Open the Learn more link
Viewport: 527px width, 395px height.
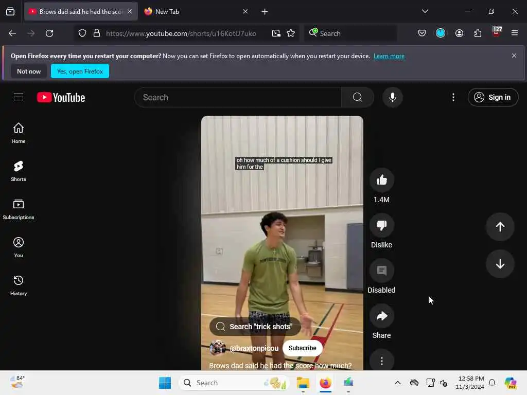pyautogui.click(x=389, y=56)
